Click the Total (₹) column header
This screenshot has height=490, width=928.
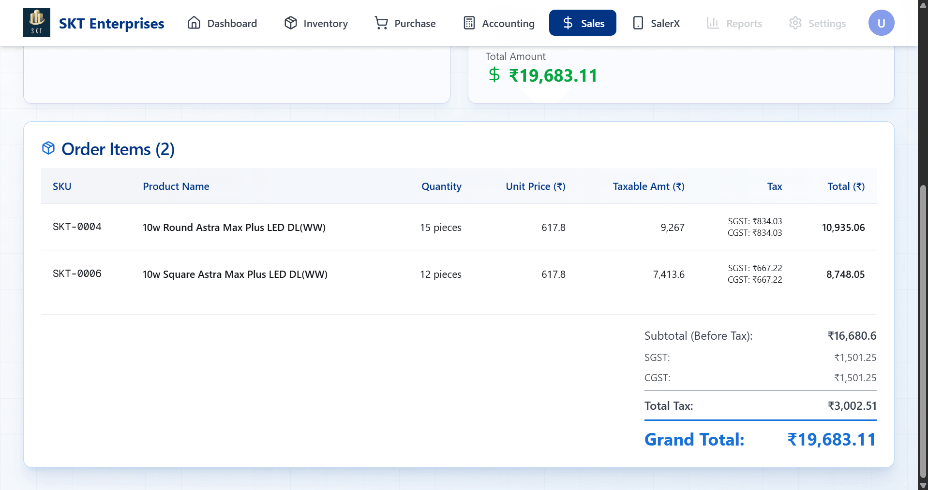(x=846, y=187)
